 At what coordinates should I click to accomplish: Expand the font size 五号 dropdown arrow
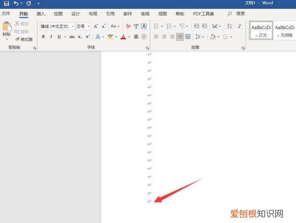pyautogui.click(x=88, y=26)
